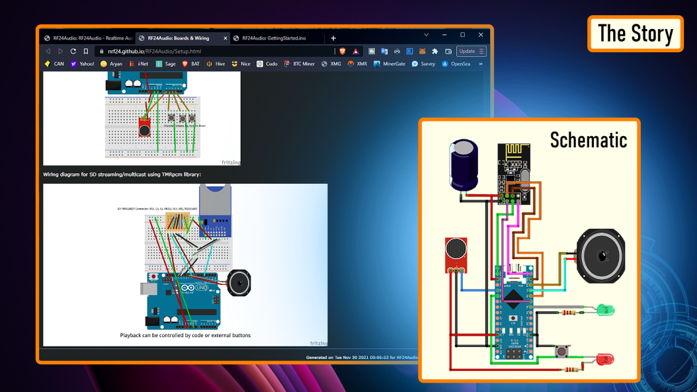The width and height of the screenshot is (697, 392).
Task: Open the gray extension icon left of Translate
Action: click(x=372, y=51)
